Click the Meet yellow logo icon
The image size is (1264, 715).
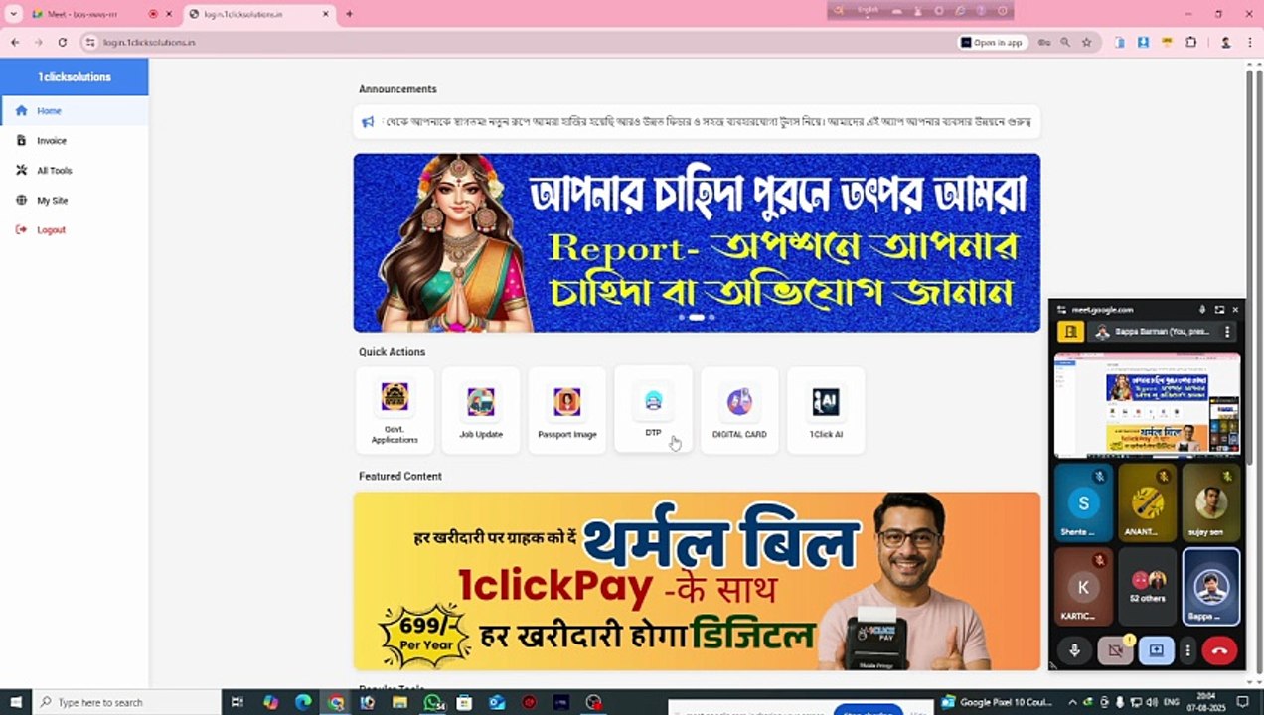point(1070,332)
